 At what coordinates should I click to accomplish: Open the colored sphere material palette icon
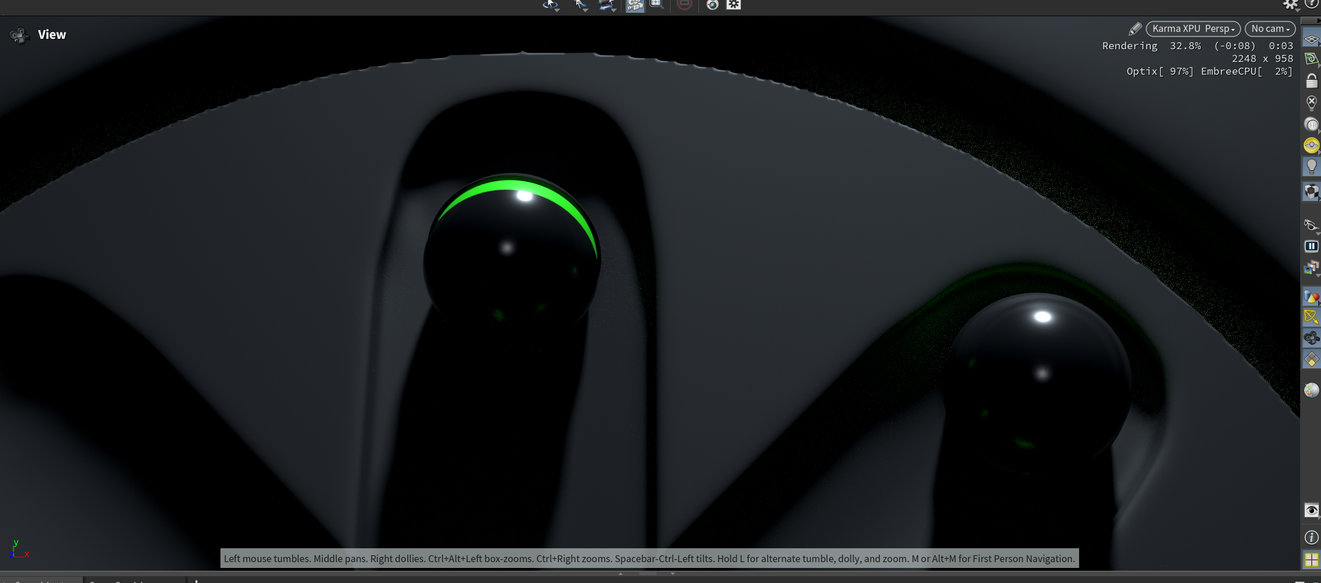tap(1311, 390)
